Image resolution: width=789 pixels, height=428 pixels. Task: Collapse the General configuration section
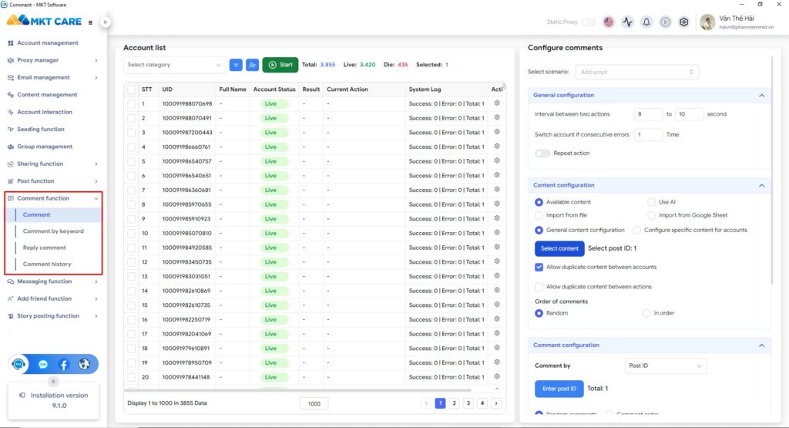tap(761, 96)
